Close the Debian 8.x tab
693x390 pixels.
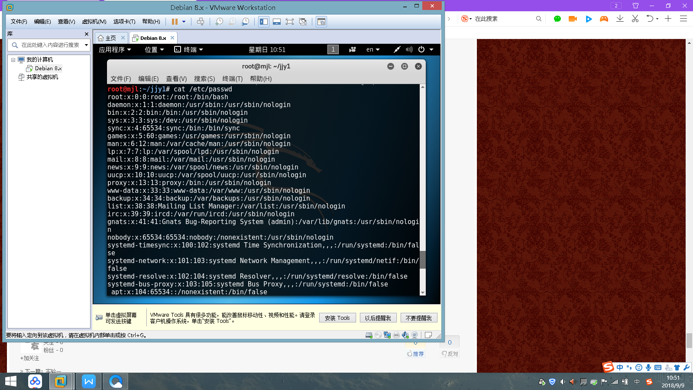pyautogui.click(x=172, y=38)
